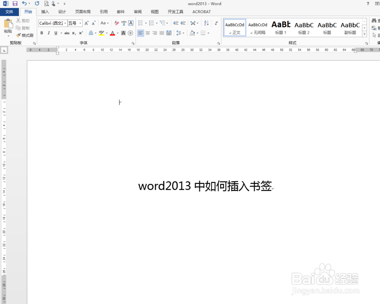Switch to the 引用 (References) tab
Screen dimensions: 380x304
(x=104, y=12)
